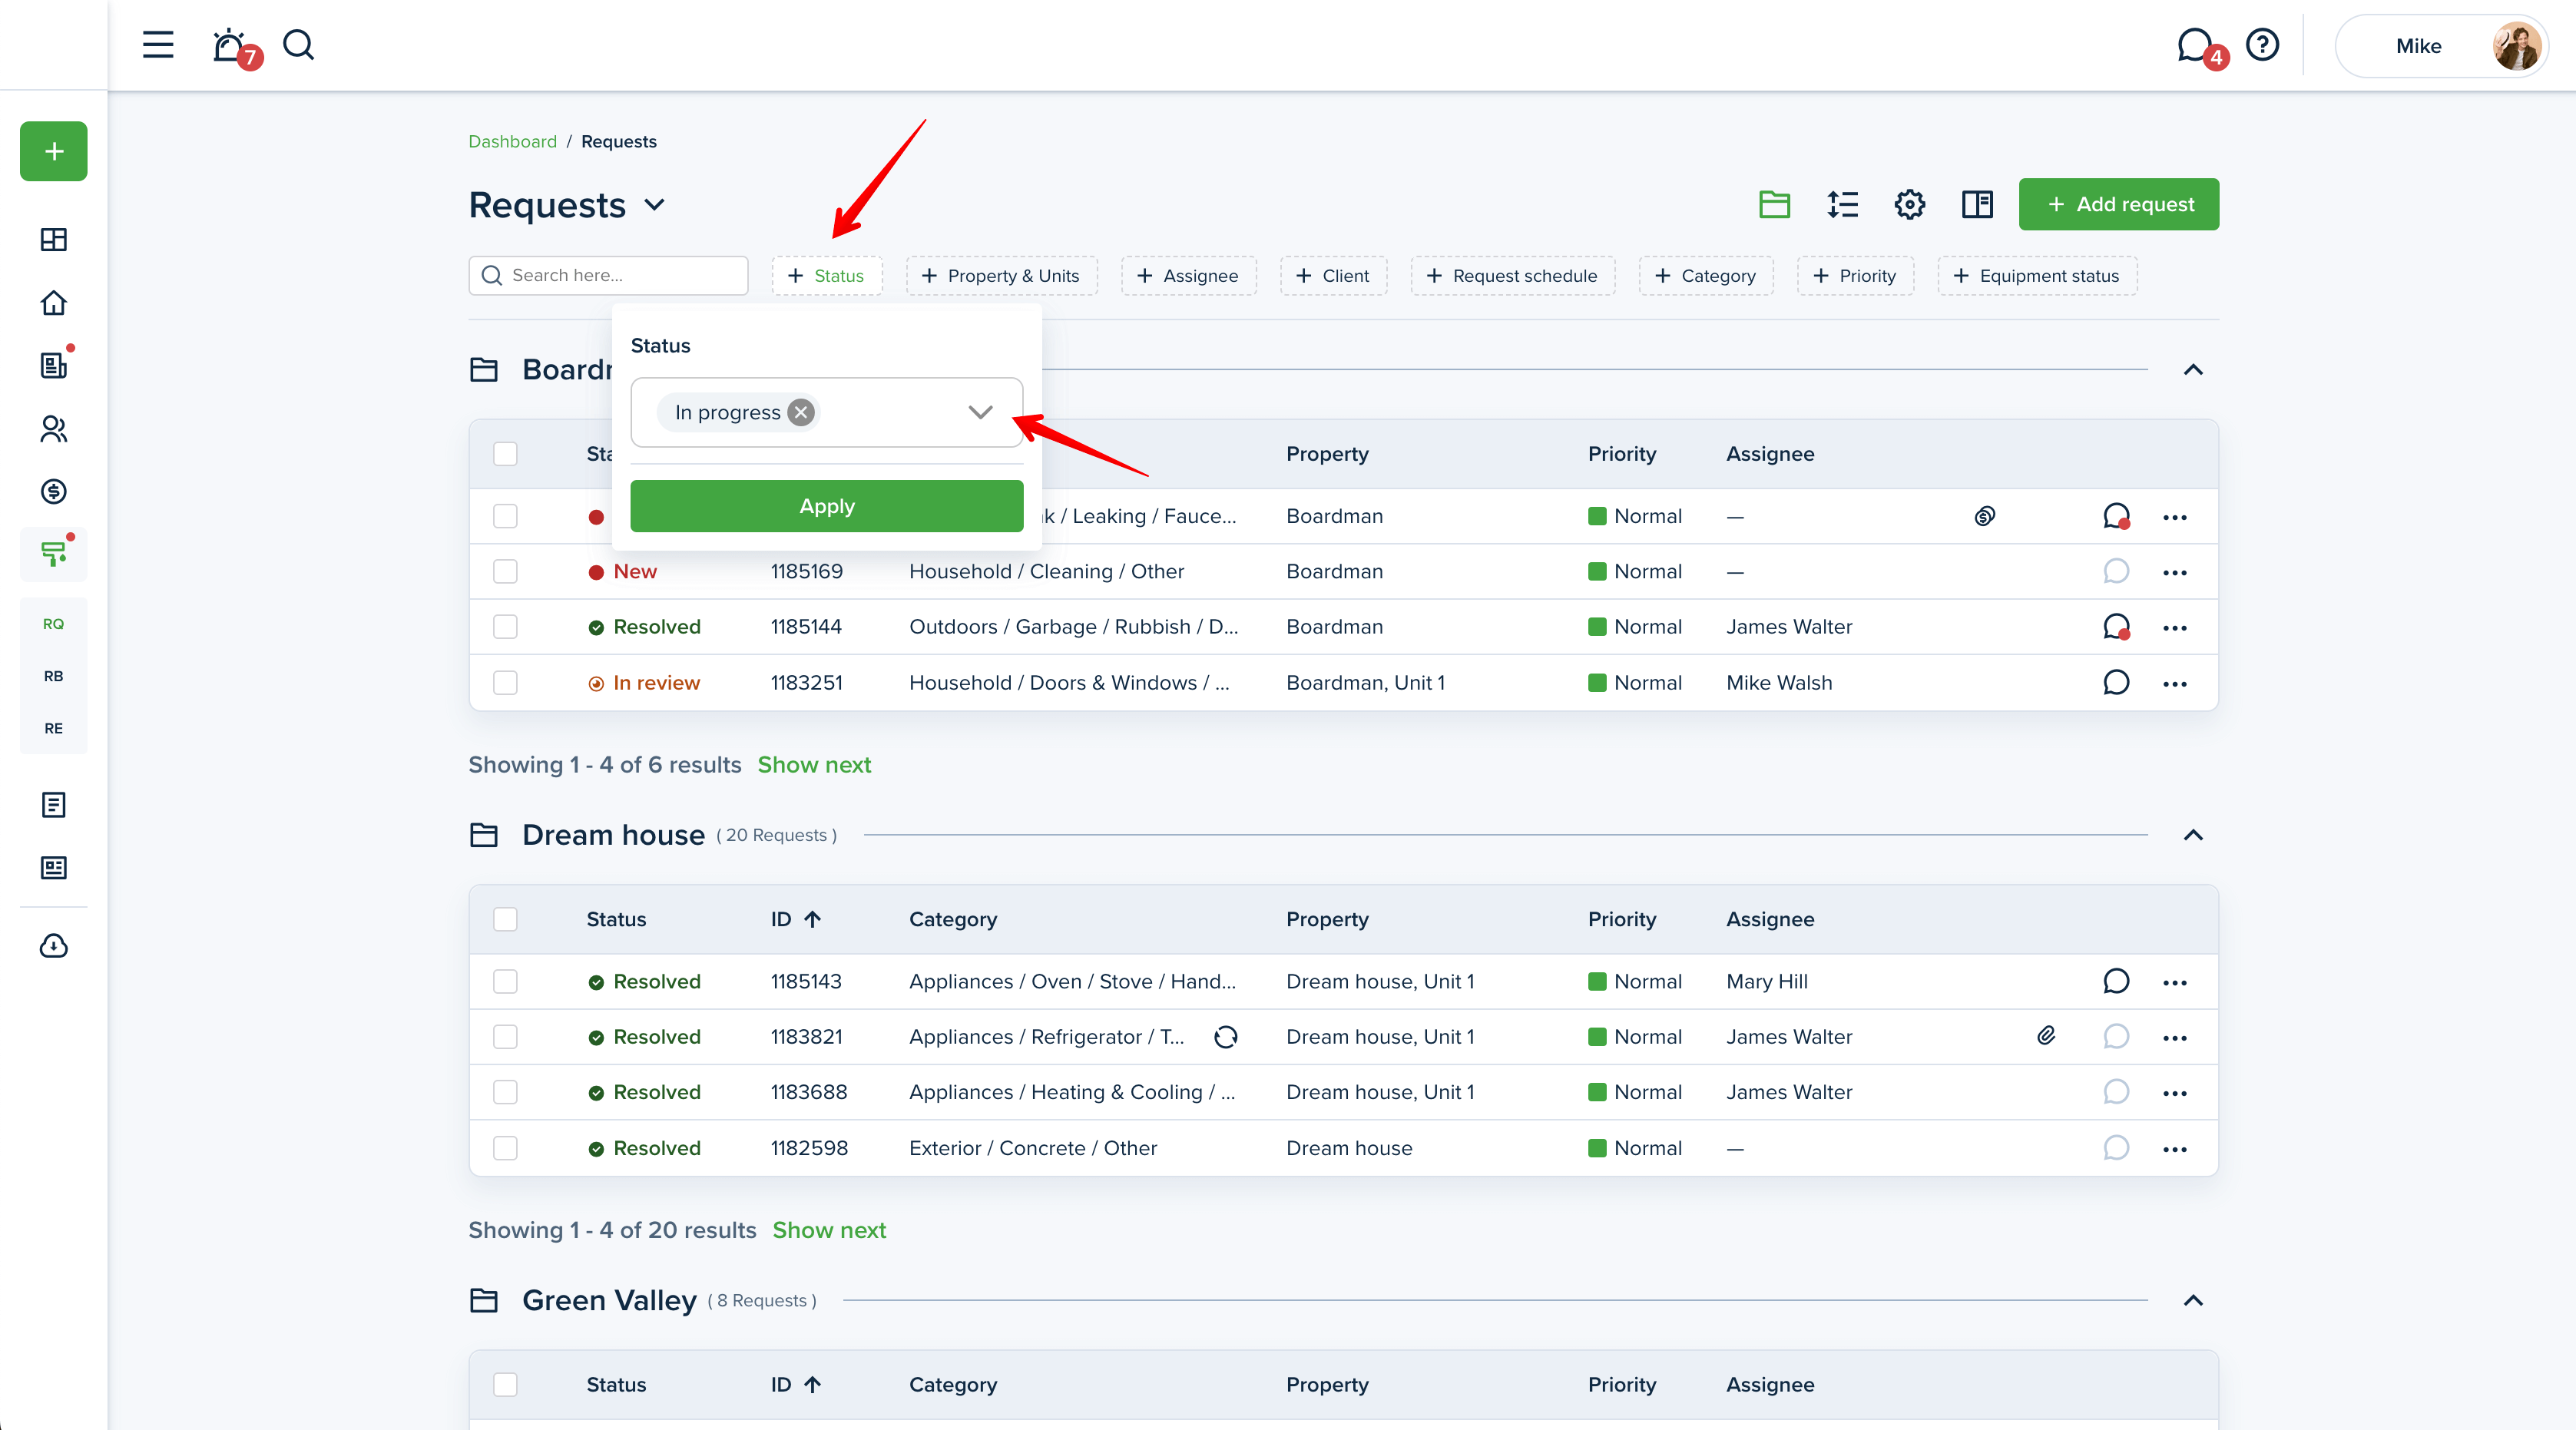Select all requests in the Dream house table
This screenshot has height=1430, width=2576.
point(505,919)
